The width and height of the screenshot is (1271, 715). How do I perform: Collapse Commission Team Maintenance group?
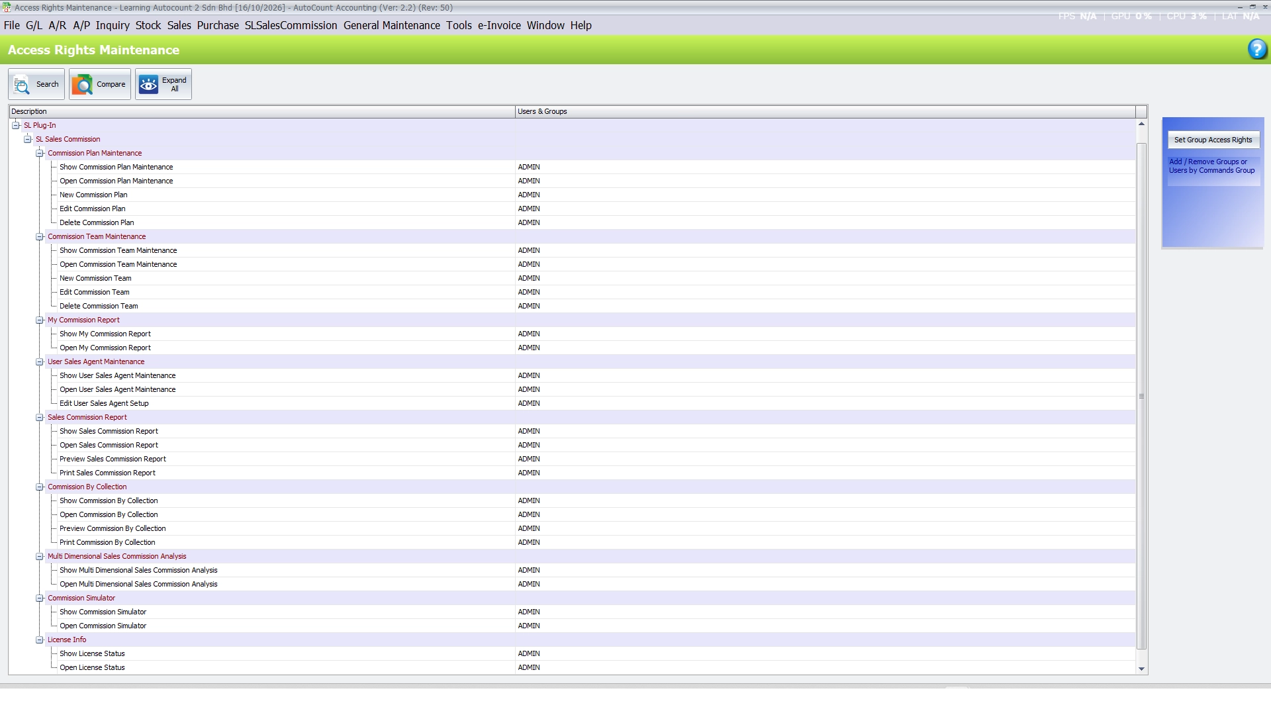tap(40, 236)
